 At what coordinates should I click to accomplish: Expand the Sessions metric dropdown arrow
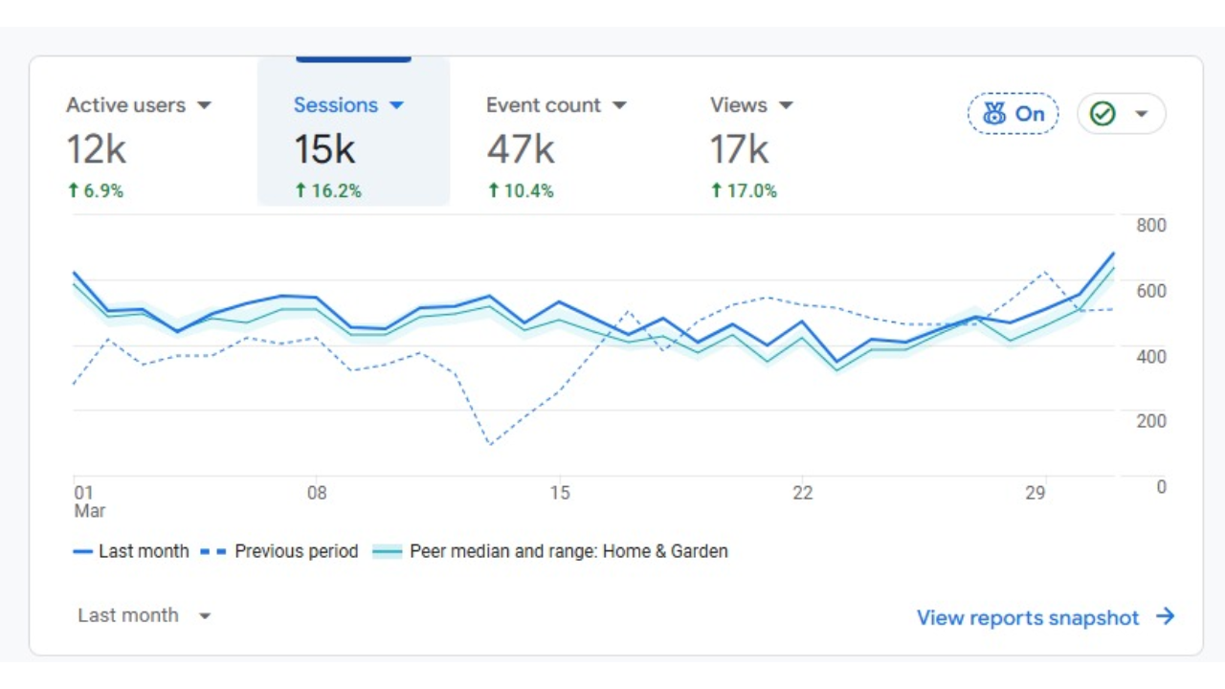tap(397, 105)
